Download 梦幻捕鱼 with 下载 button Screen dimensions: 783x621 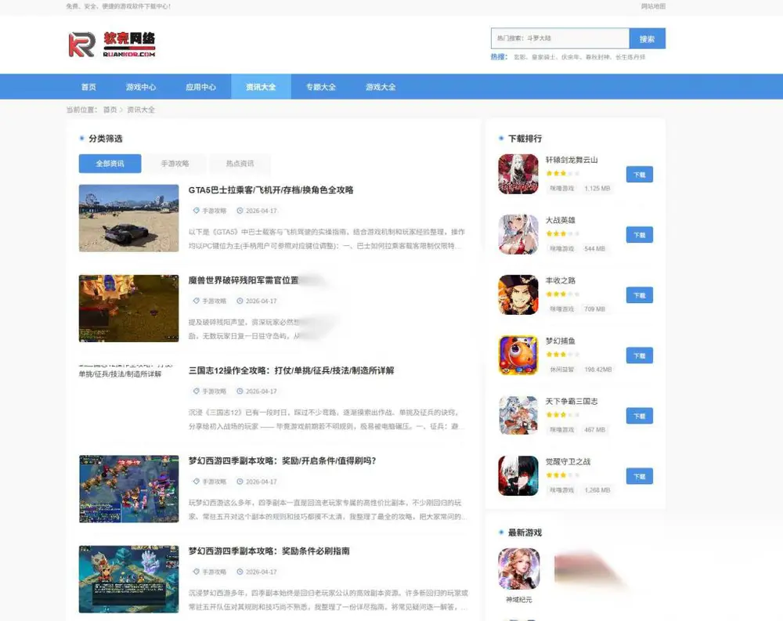pos(640,356)
